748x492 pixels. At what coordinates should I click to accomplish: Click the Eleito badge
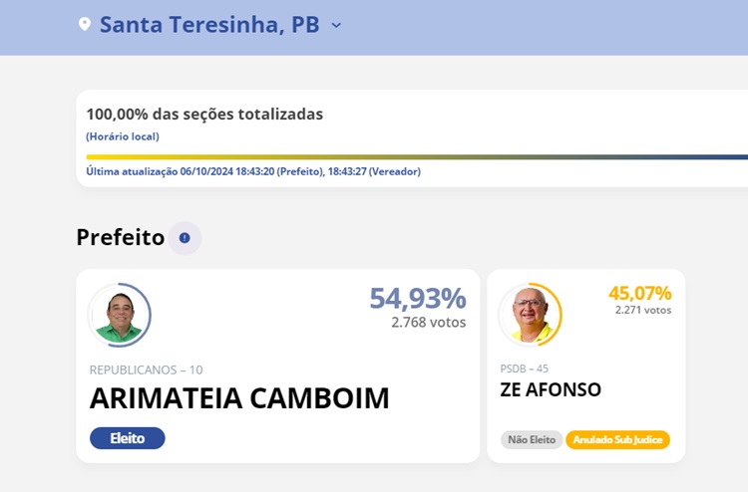(x=127, y=438)
